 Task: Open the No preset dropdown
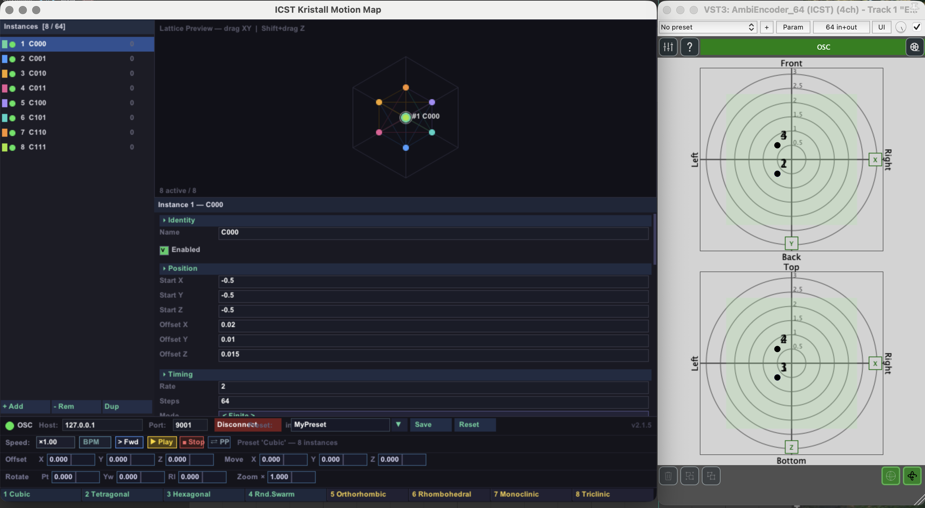[708, 27]
